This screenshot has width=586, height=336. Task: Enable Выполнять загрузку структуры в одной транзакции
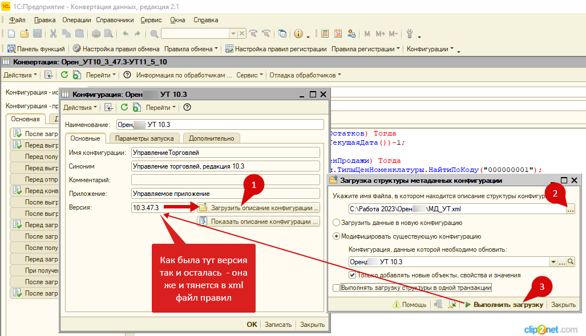coord(336,288)
